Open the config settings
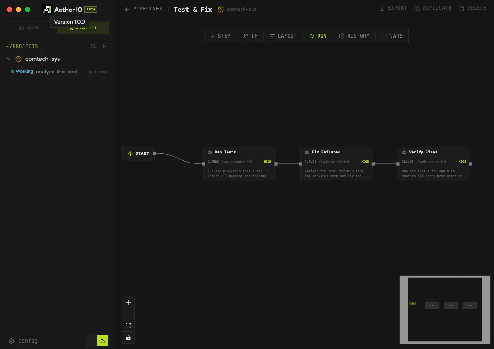 pyautogui.click(x=23, y=341)
